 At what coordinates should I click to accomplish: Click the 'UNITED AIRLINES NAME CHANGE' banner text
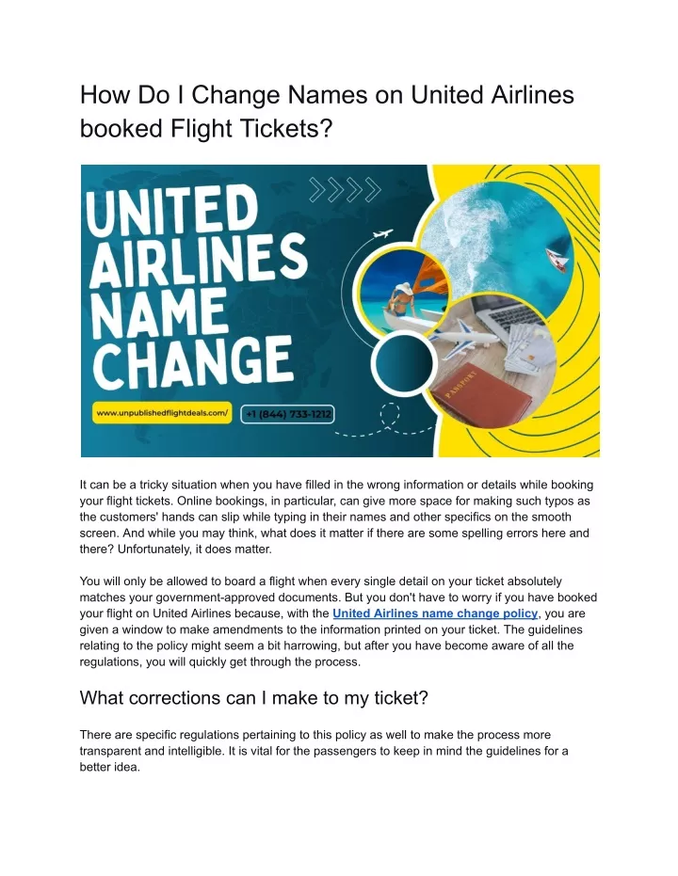196,289
